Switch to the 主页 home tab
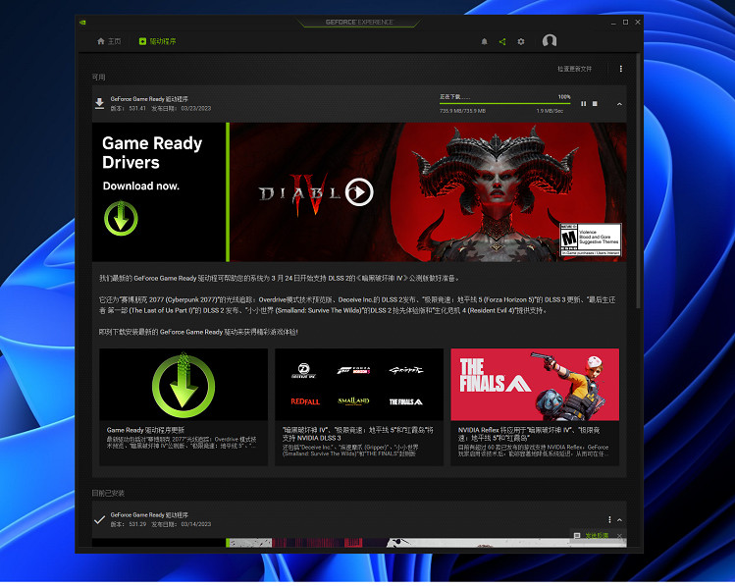Image resolution: width=735 pixels, height=586 pixels. pos(109,41)
